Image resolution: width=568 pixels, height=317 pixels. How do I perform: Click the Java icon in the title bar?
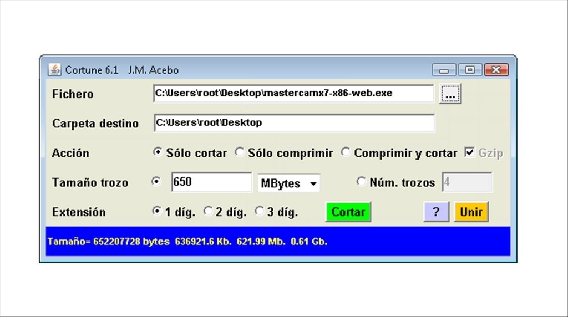pos(55,69)
